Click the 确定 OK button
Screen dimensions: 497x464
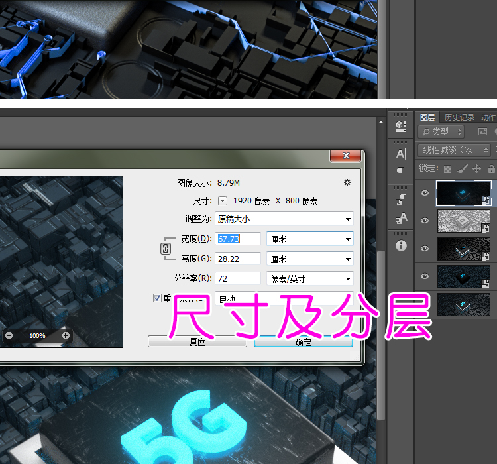coord(303,343)
